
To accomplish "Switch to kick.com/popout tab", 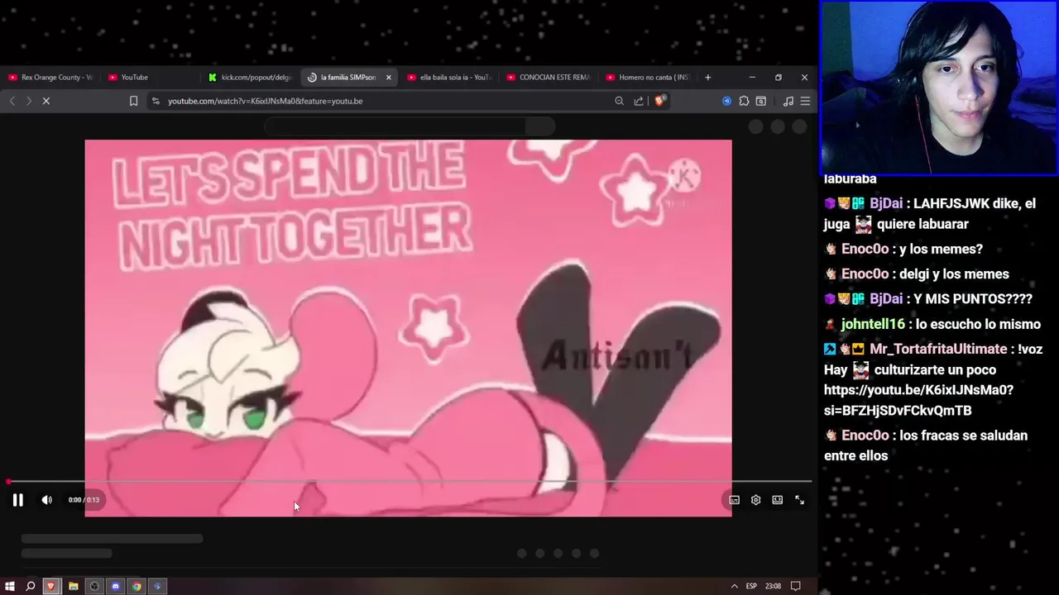I will (x=250, y=77).
